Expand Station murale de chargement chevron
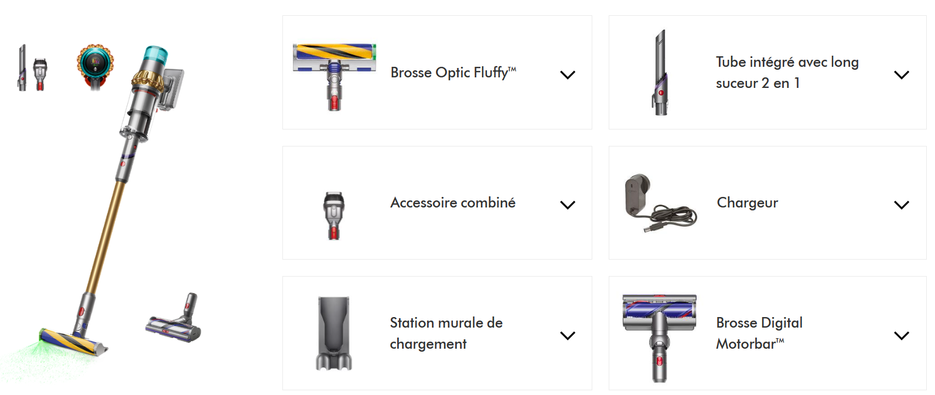 tap(567, 335)
